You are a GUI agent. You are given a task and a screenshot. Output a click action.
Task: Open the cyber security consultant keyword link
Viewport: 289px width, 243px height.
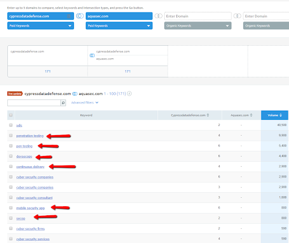click(34, 198)
